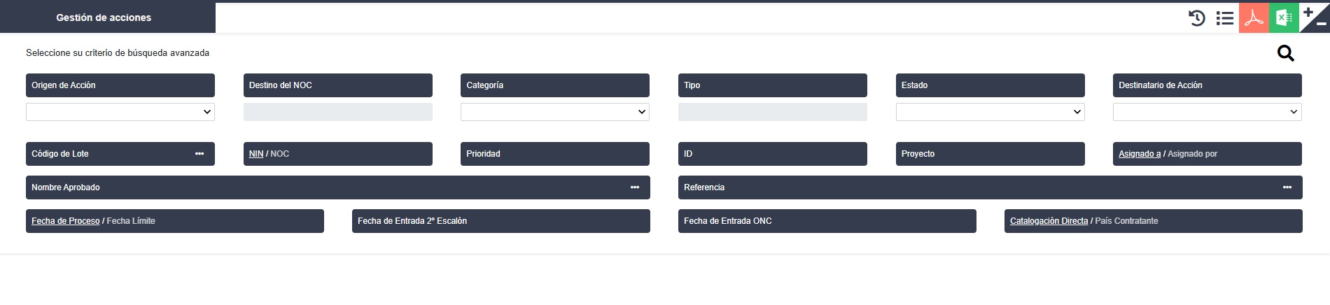Viewport: 1330px width, 305px height.
Task: Click the Proyecto header
Action: (x=990, y=154)
